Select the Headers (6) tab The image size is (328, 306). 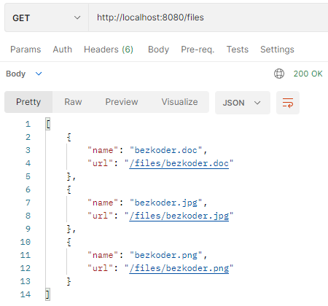point(109,50)
